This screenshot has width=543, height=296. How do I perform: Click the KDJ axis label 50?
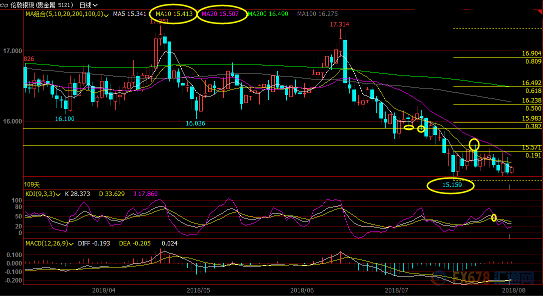[19, 217]
